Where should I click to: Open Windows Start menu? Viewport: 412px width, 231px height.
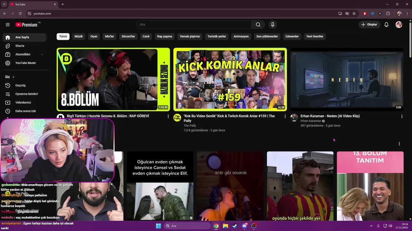point(158,226)
